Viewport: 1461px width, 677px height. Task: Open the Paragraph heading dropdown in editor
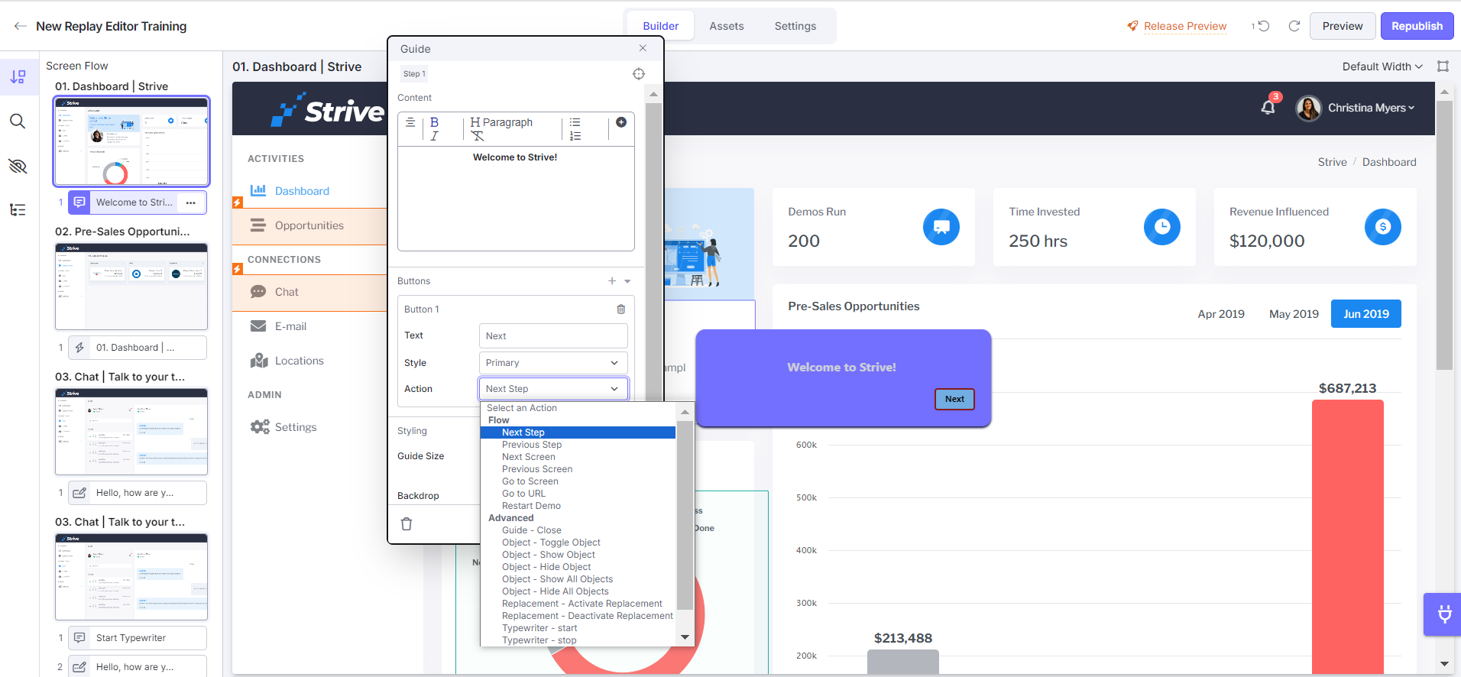click(x=502, y=122)
